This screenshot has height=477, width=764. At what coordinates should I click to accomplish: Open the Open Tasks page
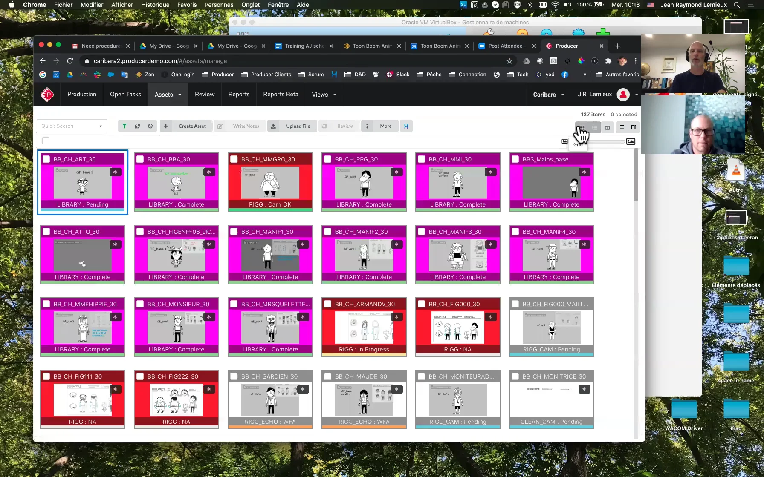(125, 95)
